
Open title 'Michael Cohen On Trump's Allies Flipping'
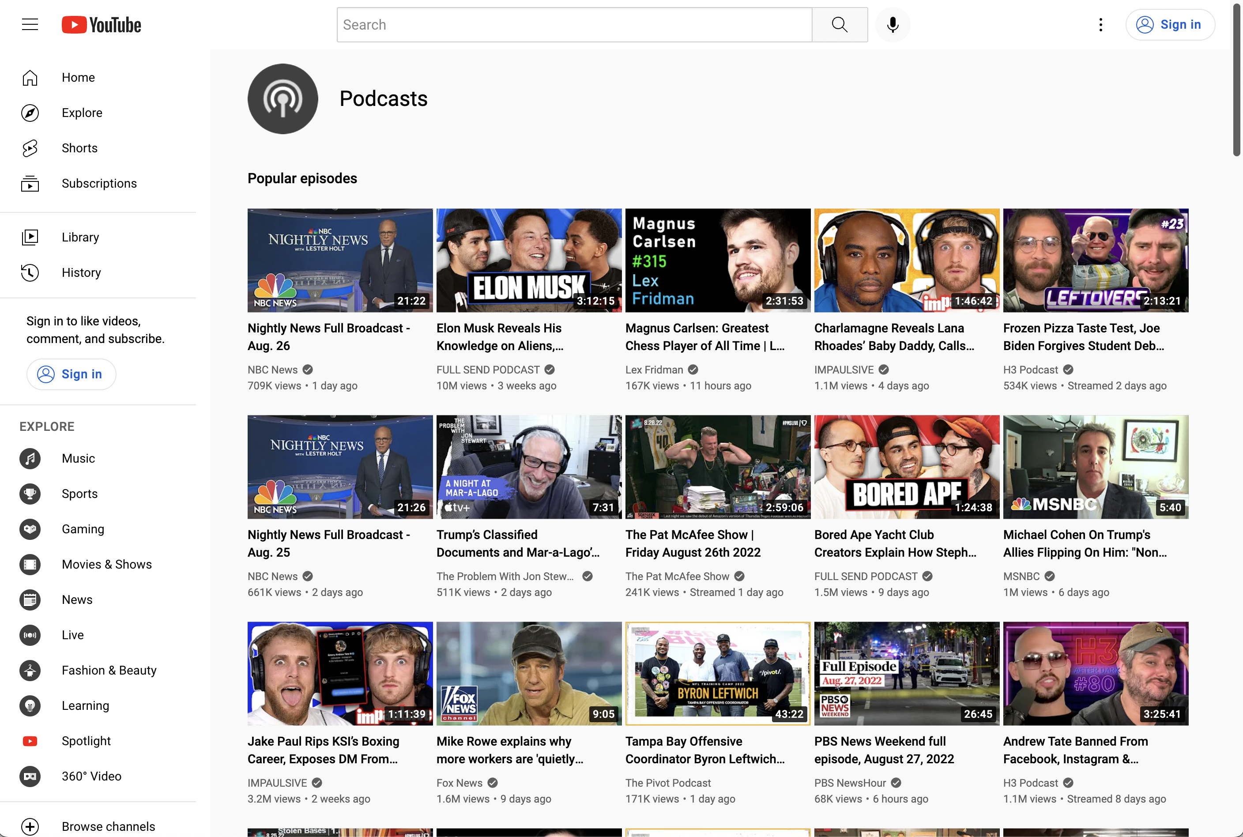click(x=1085, y=543)
